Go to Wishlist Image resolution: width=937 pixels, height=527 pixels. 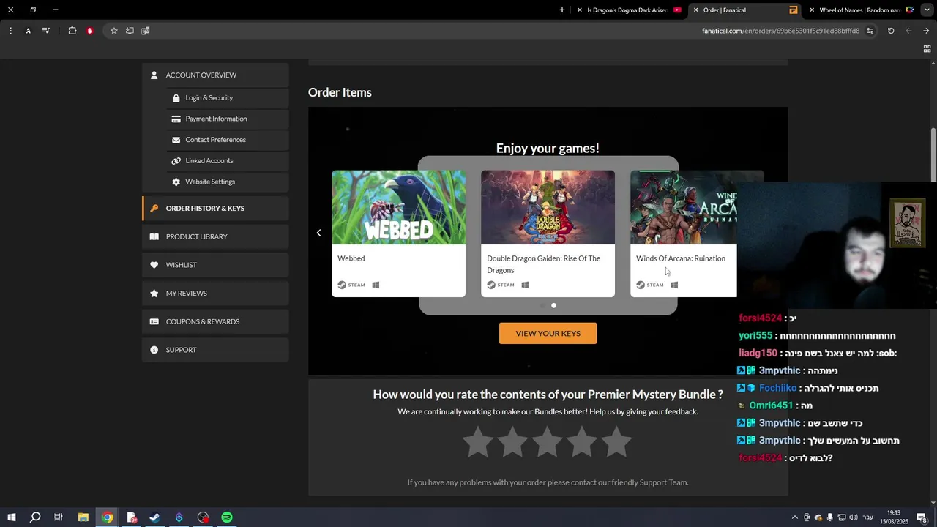(215, 265)
